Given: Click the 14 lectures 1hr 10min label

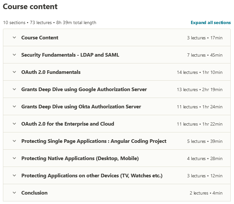Looking at the screenshot, I should coord(200,73).
